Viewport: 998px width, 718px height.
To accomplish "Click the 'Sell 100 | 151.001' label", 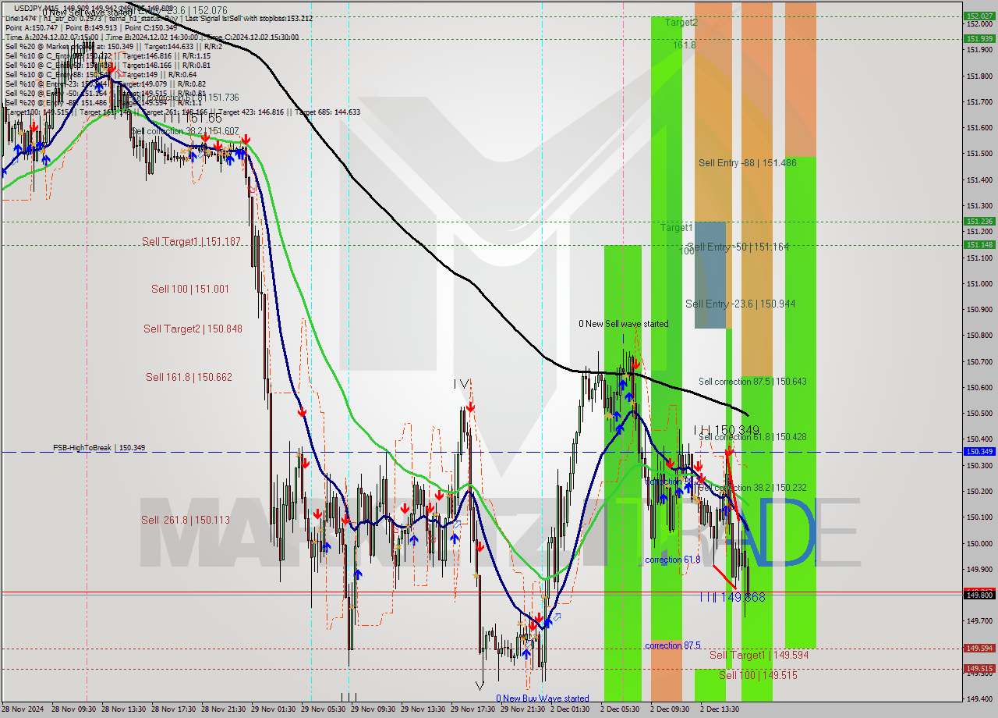I will coord(190,289).
